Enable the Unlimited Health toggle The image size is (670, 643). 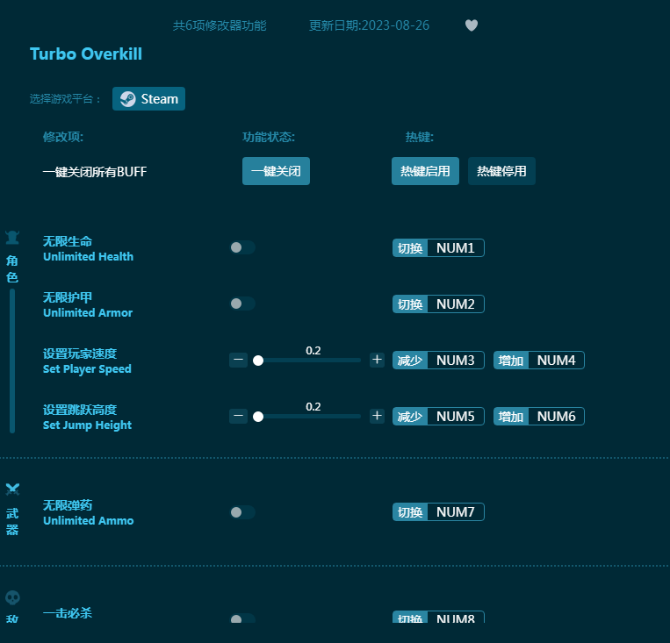tap(242, 247)
